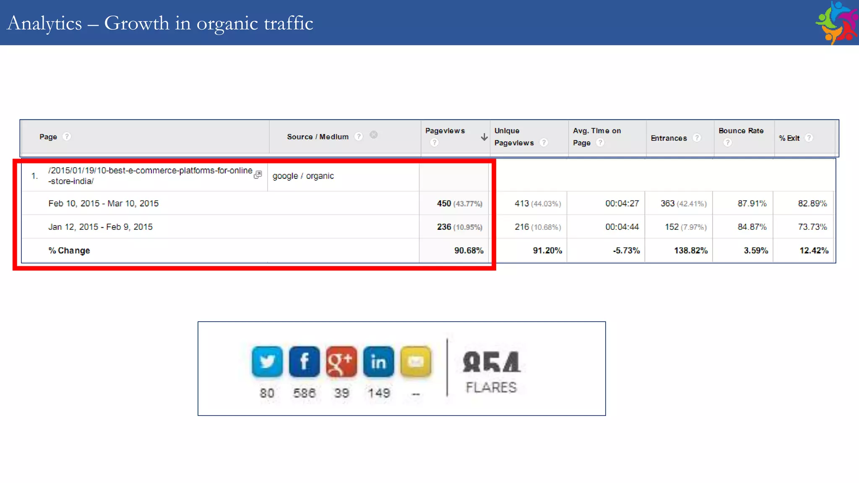Click the slide title Analytics – Growth in organic traffic
Image resolution: width=859 pixels, height=483 pixels.
point(160,23)
